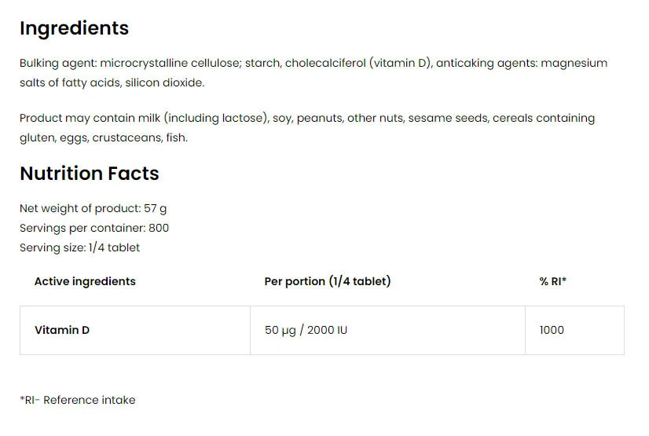Select the 1000 percent RI cell
649x436 pixels.
(552, 330)
